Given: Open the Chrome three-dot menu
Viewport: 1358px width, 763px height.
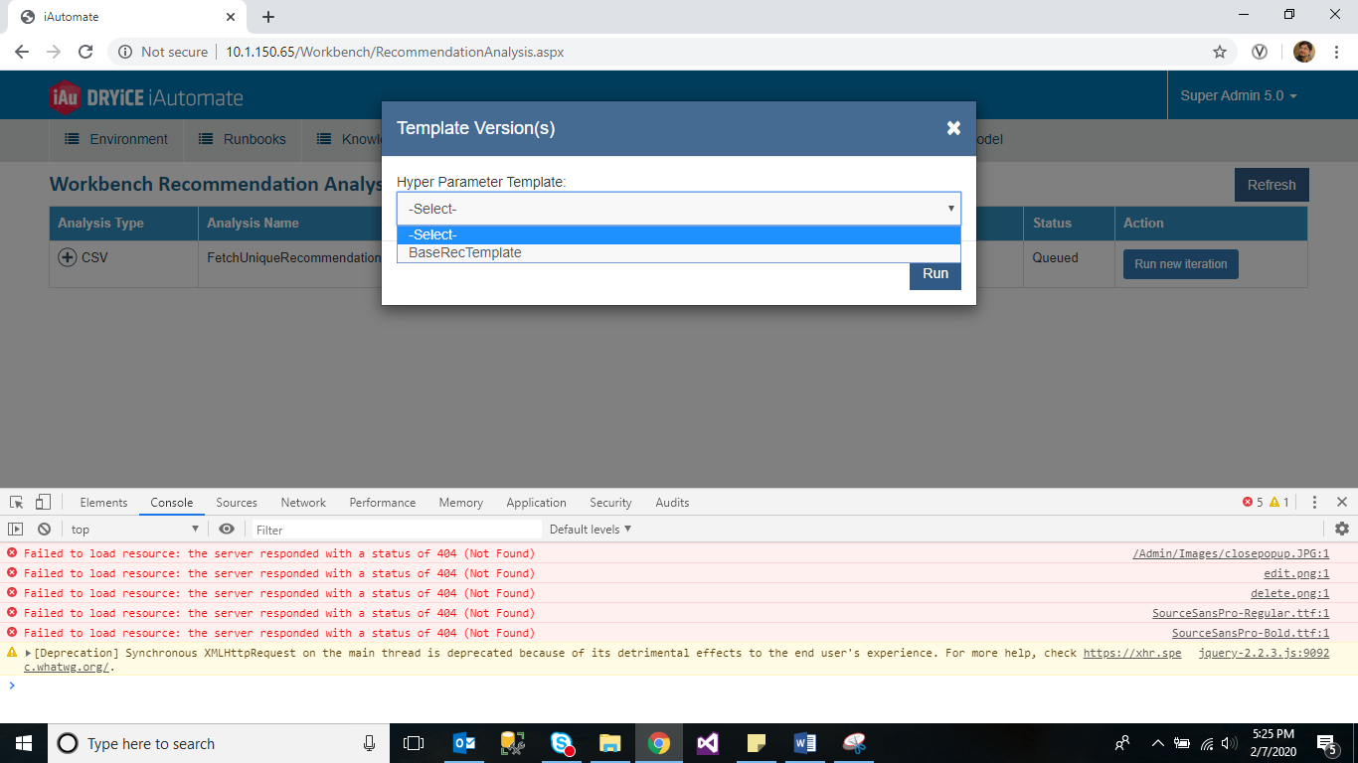Looking at the screenshot, I should [1336, 52].
